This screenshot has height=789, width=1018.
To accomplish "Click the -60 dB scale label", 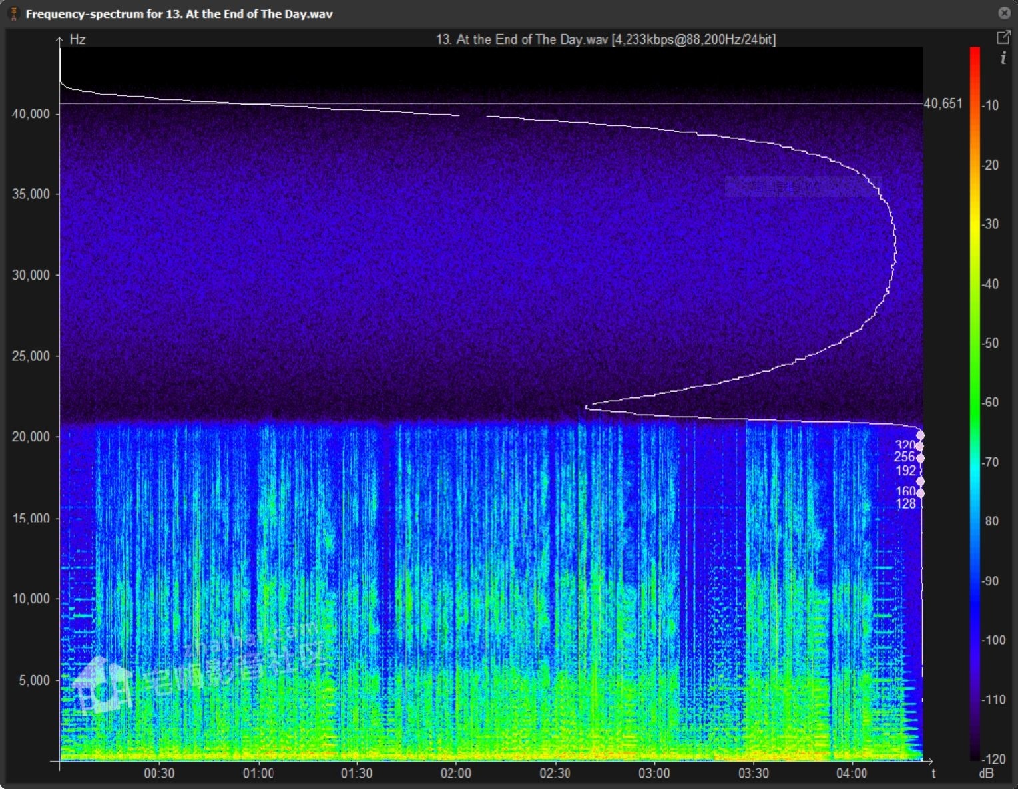I will pyautogui.click(x=991, y=402).
